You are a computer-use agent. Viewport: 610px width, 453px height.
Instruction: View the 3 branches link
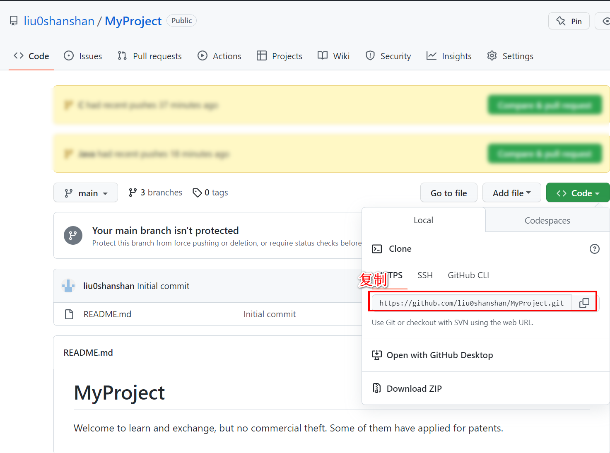pyautogui.click(x=155, y=193)
